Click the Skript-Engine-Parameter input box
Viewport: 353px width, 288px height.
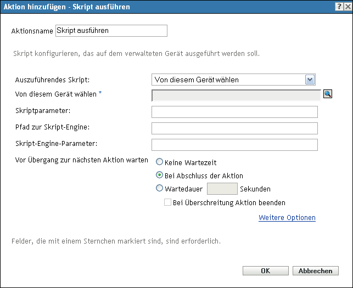click(x=234, y=145)
